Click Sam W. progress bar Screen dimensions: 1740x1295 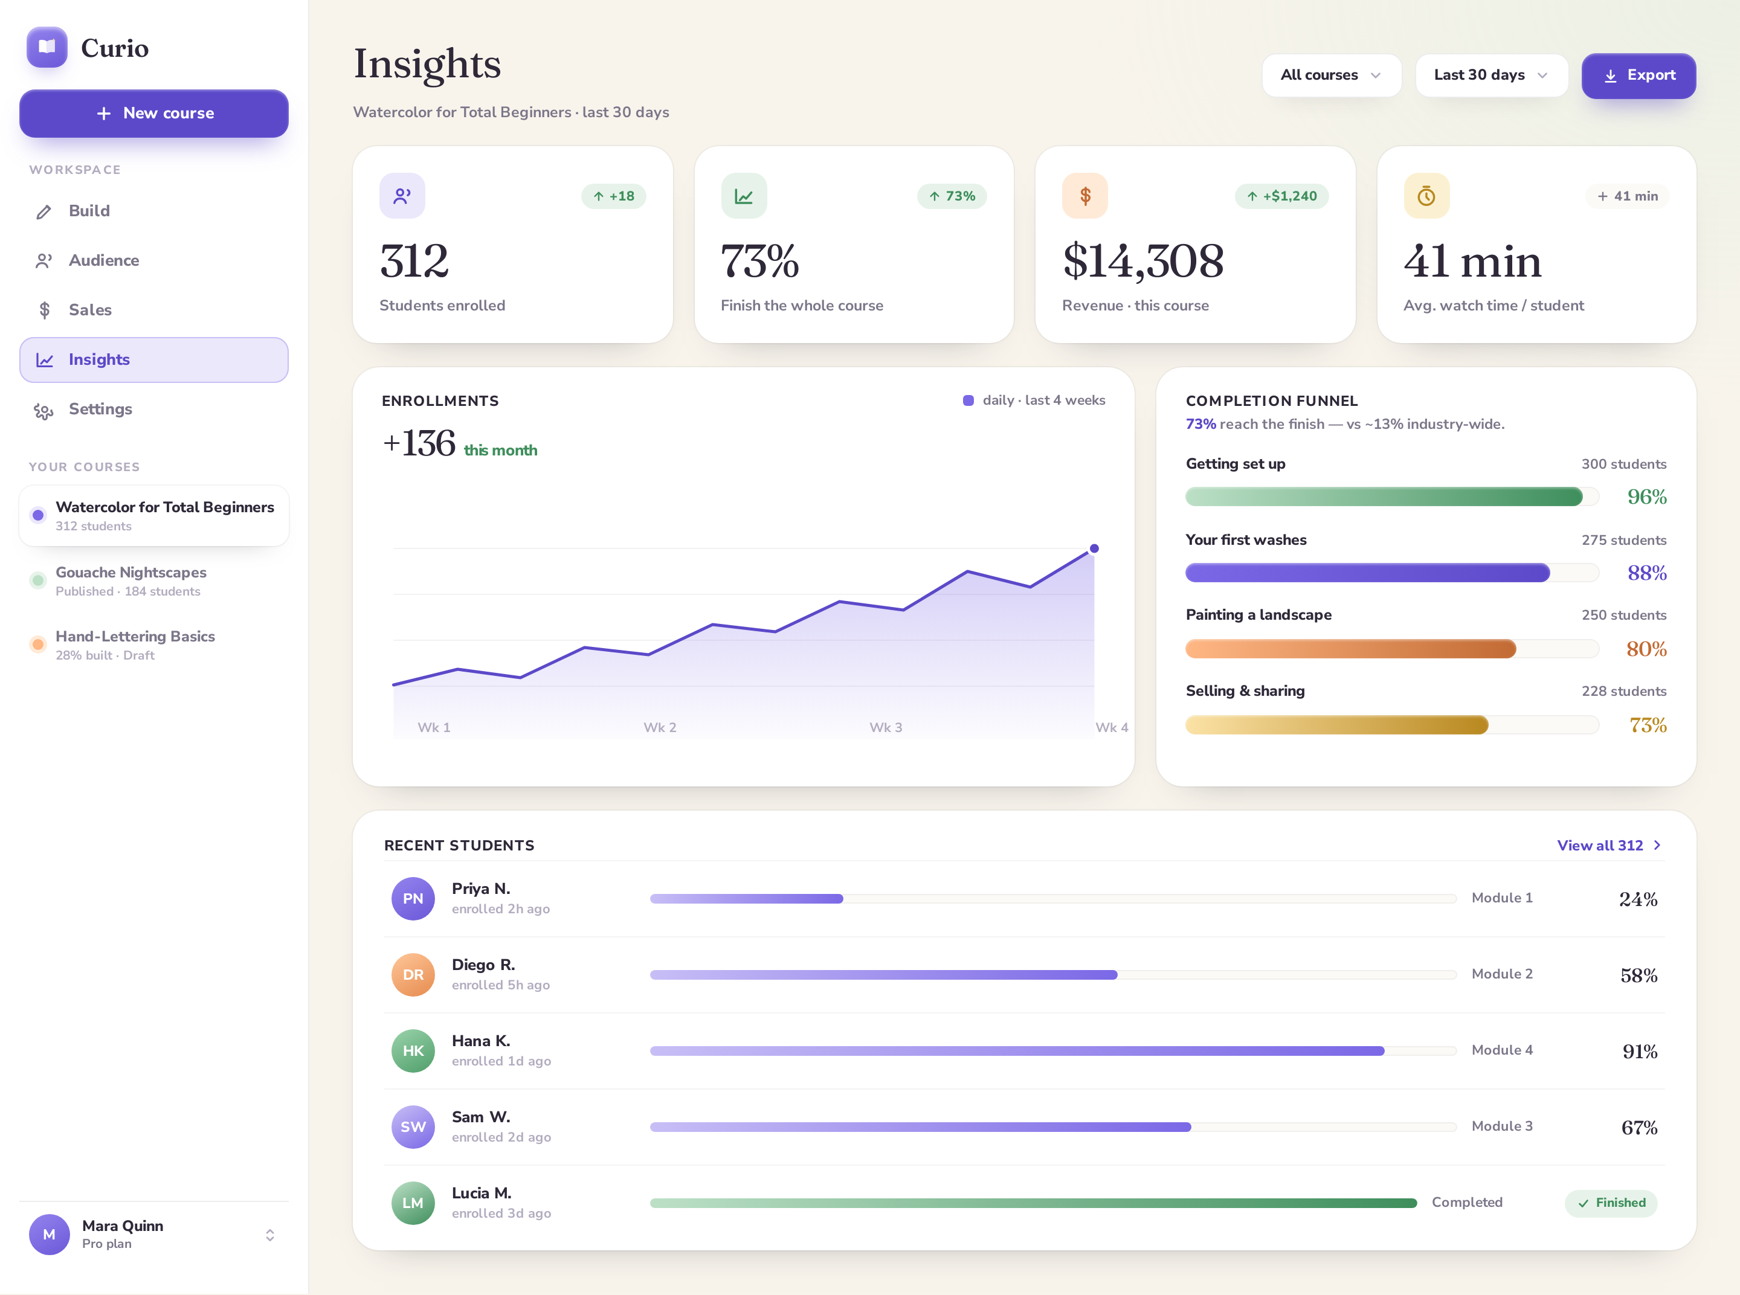(x=1053, y=1126)
